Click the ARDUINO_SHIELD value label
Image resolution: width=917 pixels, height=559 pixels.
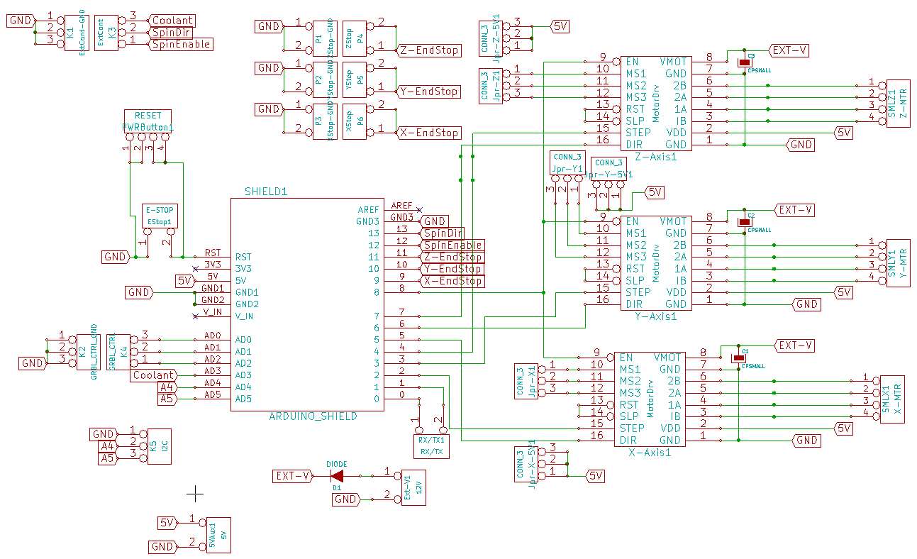(313, 416)
